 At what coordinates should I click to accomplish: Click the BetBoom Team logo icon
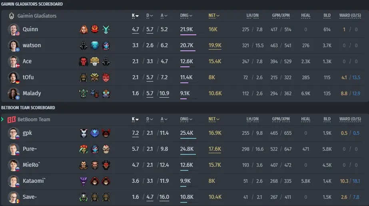pyautogui.click(x=12, y=120)
